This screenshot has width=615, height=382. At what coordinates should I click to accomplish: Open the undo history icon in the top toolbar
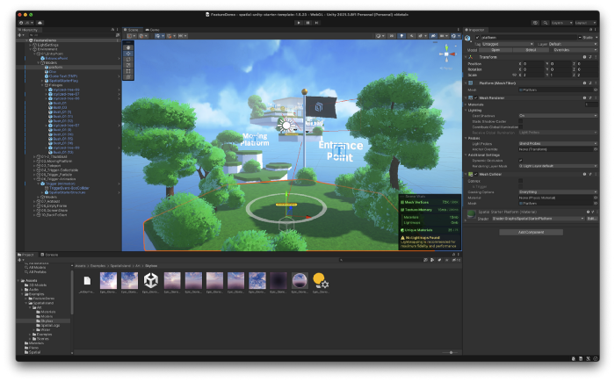(x=535, y=23)
